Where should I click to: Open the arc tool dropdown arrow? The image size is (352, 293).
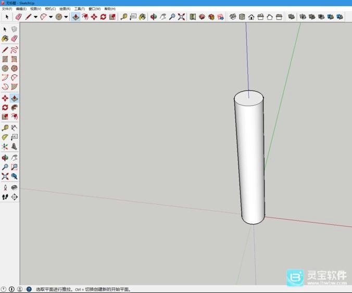coord(51,17)
